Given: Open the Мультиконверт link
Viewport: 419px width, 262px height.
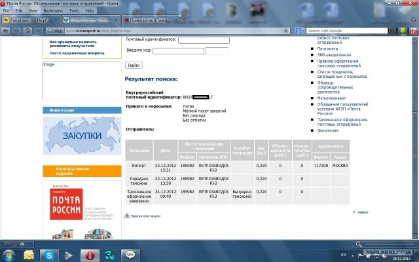Looking at the screenshot, I should coord(331,98).
